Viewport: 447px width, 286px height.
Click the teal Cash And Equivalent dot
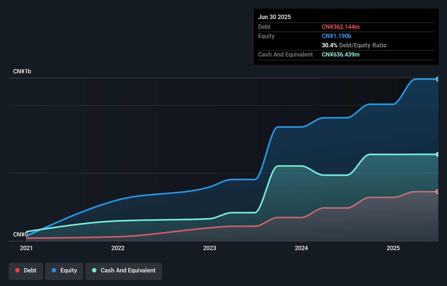[x=94, y=270]
